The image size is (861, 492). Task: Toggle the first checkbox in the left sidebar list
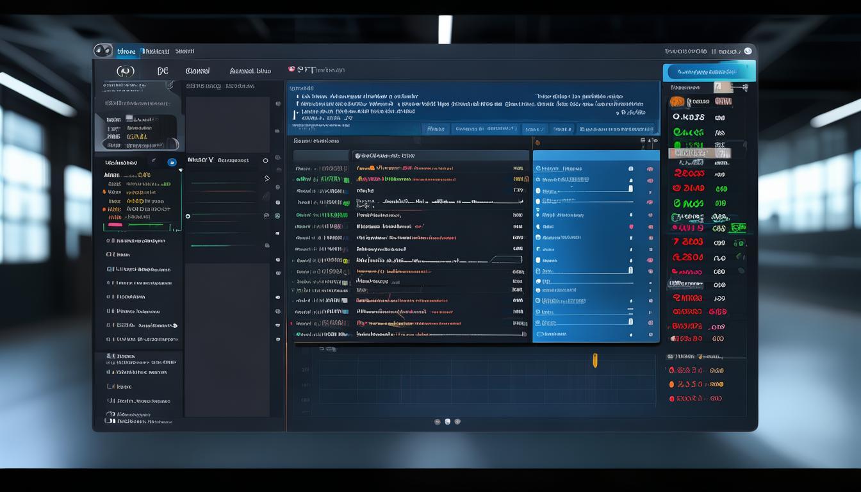coord(109,241)
